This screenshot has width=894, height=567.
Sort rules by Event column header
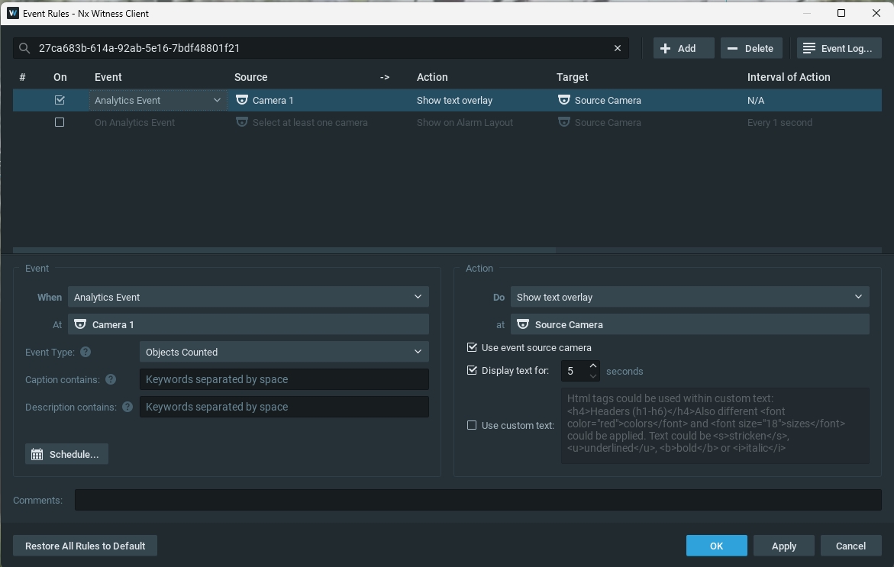(108, 77)
